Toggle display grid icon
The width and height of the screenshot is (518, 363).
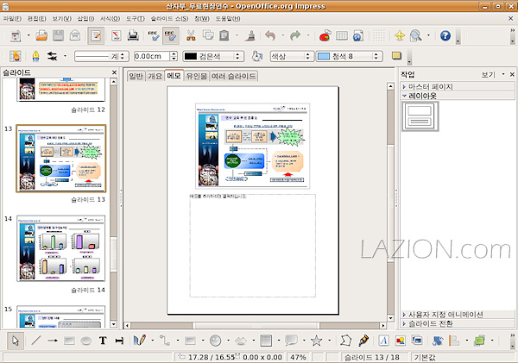tap(379, 35)
